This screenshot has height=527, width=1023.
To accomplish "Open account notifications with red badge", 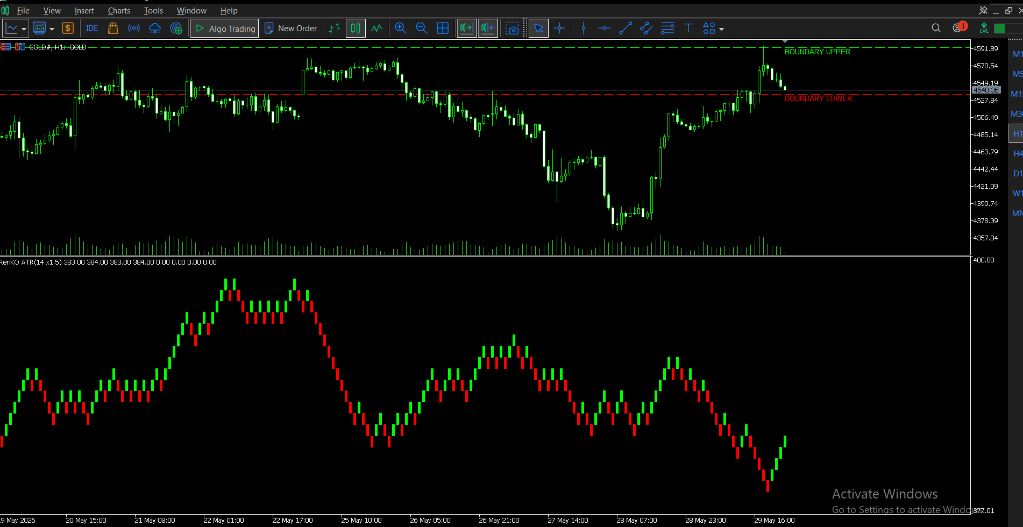I will tap(960, 27).
